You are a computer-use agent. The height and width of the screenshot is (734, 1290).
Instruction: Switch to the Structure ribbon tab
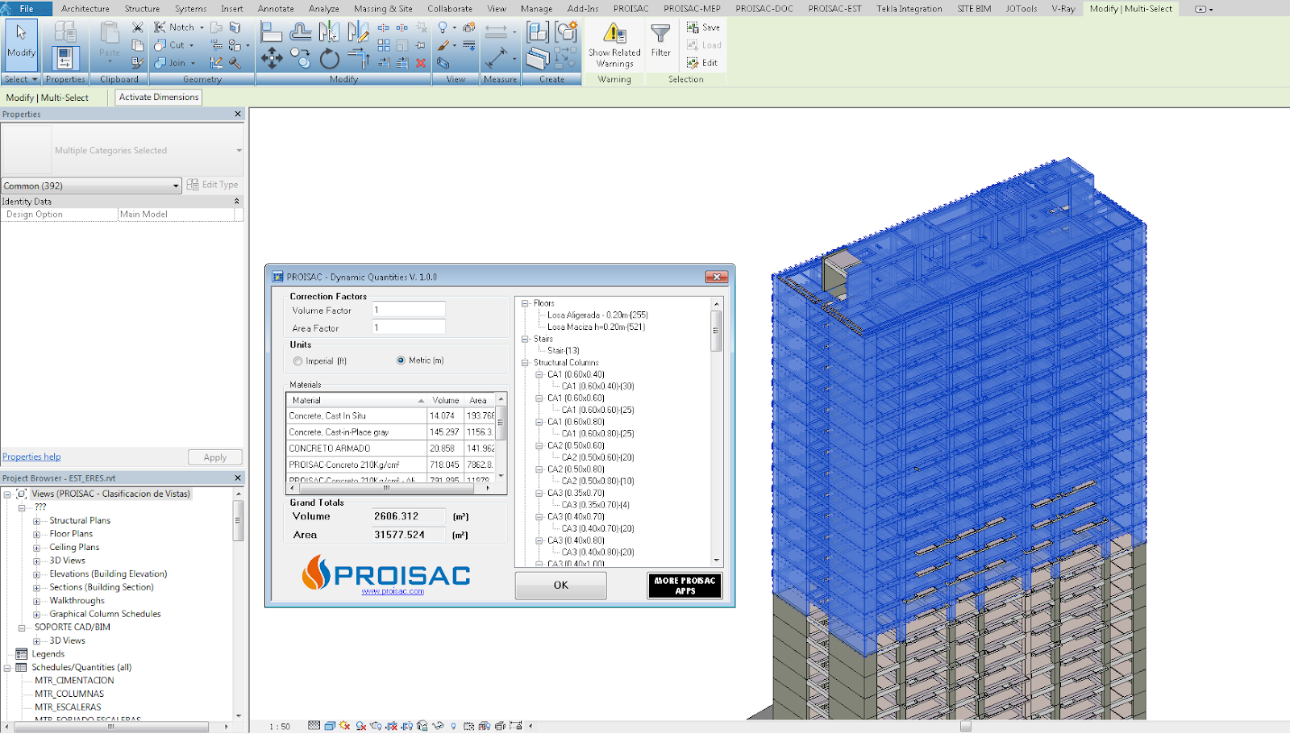[142, 9]
